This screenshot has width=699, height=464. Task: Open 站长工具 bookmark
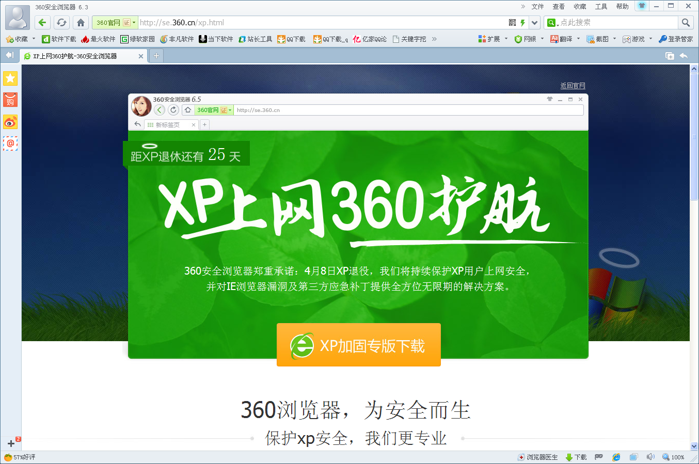256,39
